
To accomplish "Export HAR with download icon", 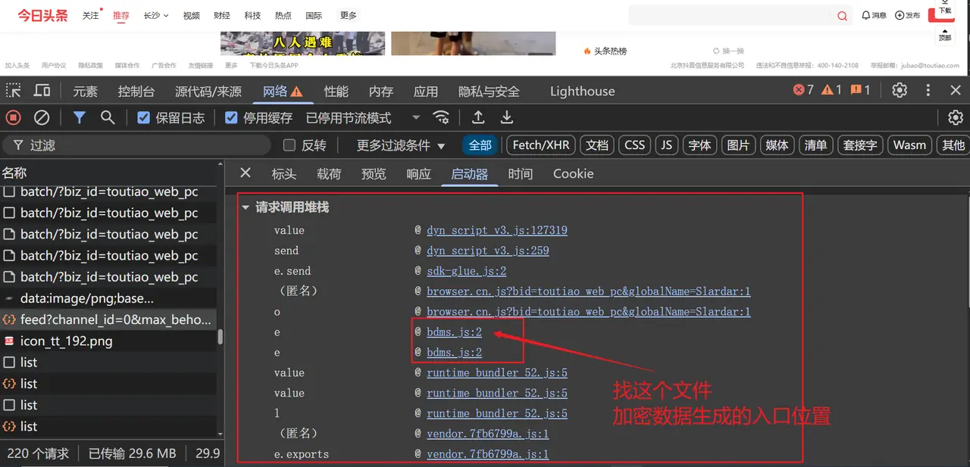I will click(507, 117).
